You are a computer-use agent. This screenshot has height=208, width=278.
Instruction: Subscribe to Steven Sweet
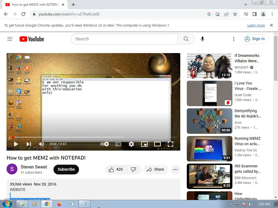[66, 170]
